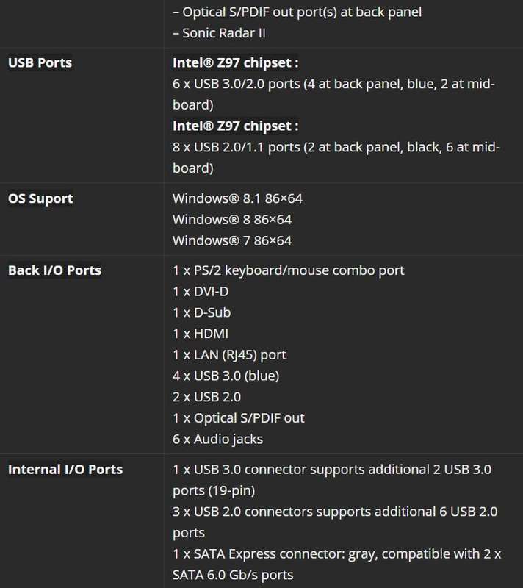Click the 4 x USB 3.0 (blue) entry
Viewport: 523px width, 588px height.
click(x=226, y=376)
